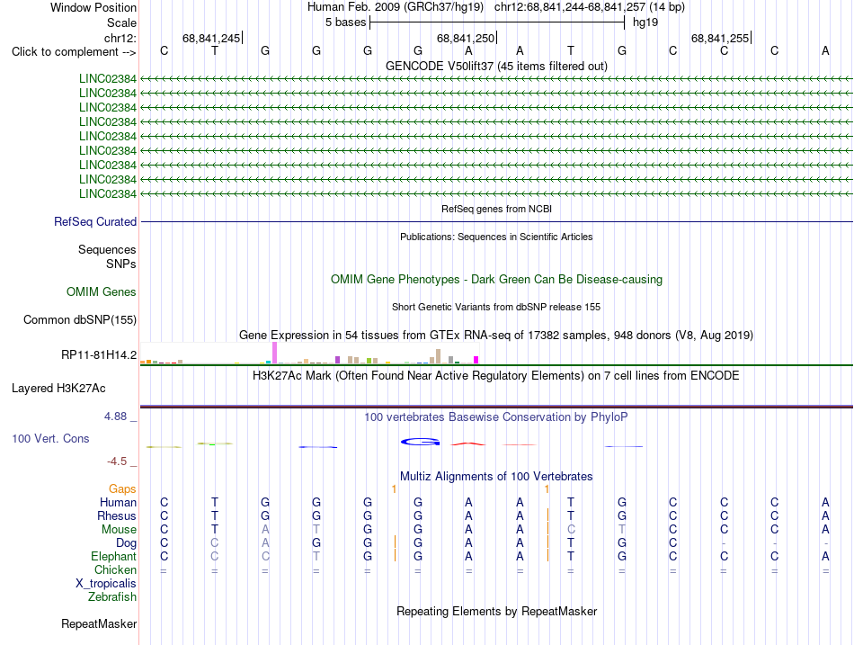The image size is (854, 645).
Task: Click the chr12:68,841,244-68,841,257 (14 bp) position text
Action: pos(590,7)
